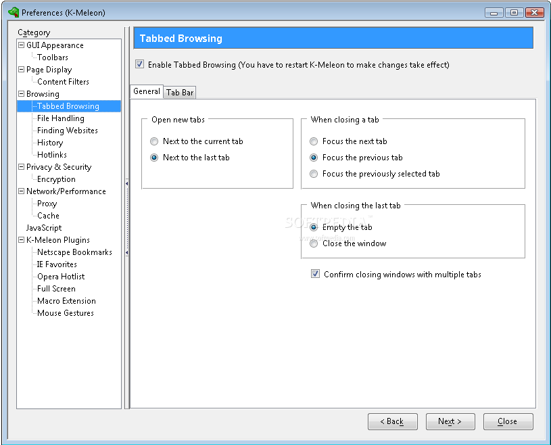
Task: Open Netscape Bookmarks plugin settings
Action: click(x=74, y=252)
